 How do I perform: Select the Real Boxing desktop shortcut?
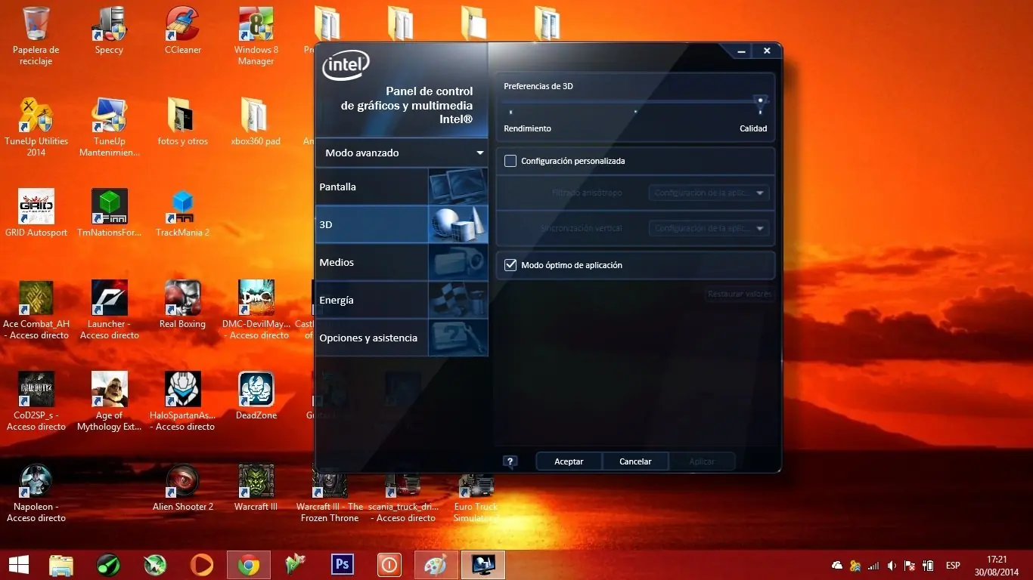(x=182, y=305)
